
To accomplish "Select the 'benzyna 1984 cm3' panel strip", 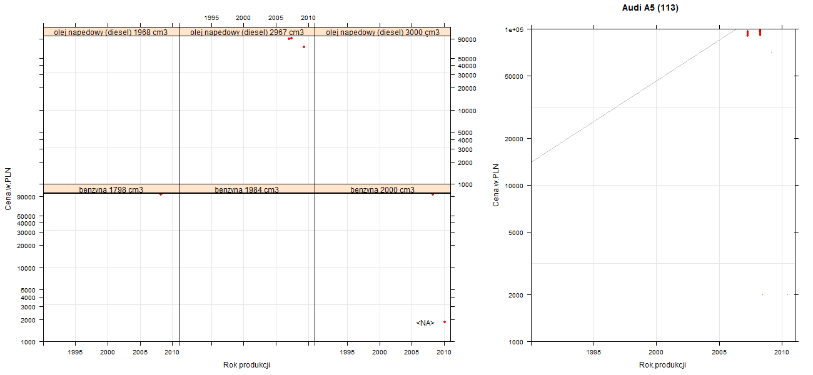I will 247,189.
